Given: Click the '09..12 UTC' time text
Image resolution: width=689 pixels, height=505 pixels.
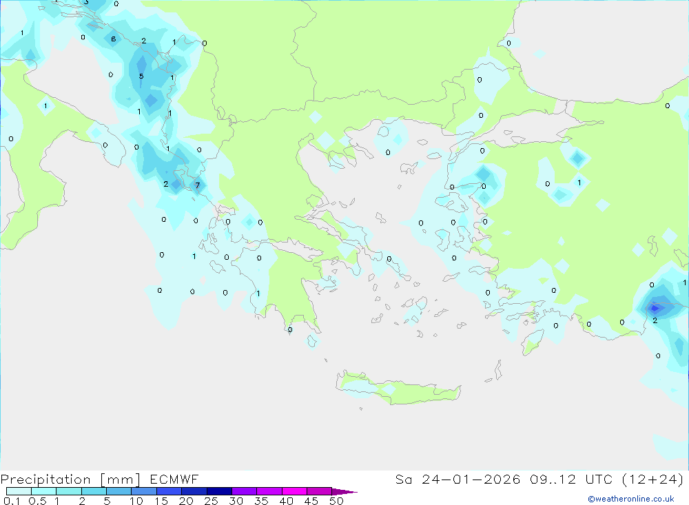Looking at the screenshot, I should pyautogui.click(x=571, y=479).
